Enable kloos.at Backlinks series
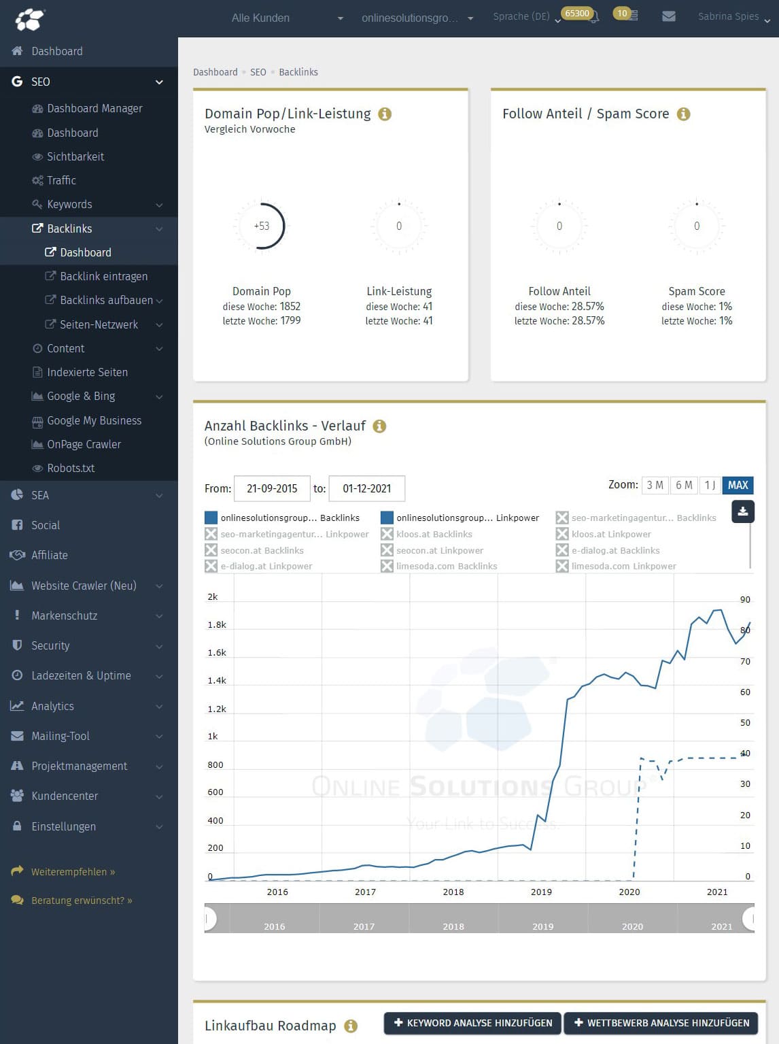The height and width of the screenshot is (1044, 779). pyautogui.click(x=426, y=534)
